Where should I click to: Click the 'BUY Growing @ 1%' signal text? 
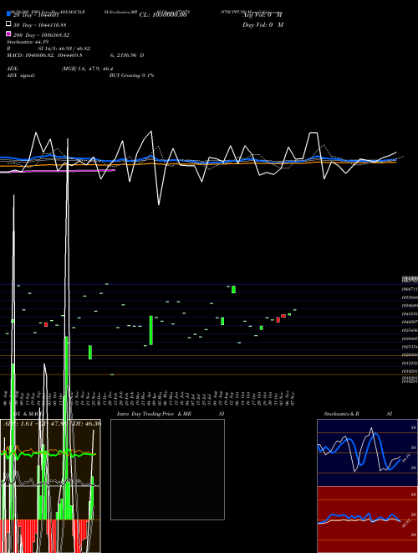point(131,75)
